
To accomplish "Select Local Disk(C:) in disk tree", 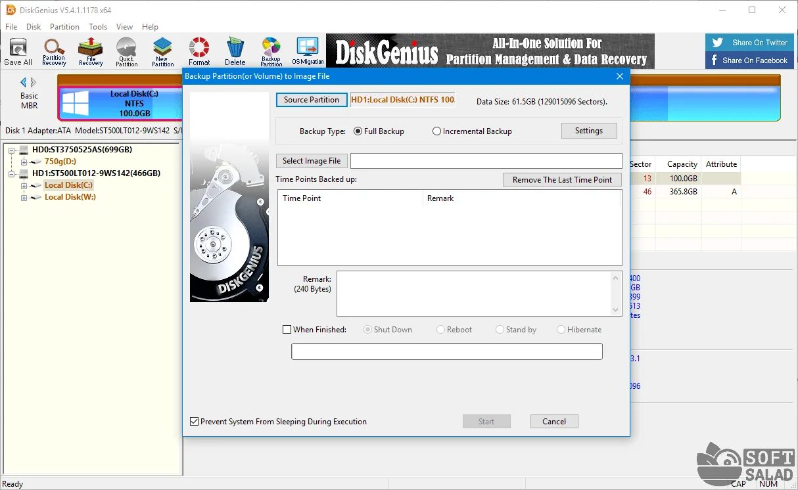I will click(x=69, y=185).
